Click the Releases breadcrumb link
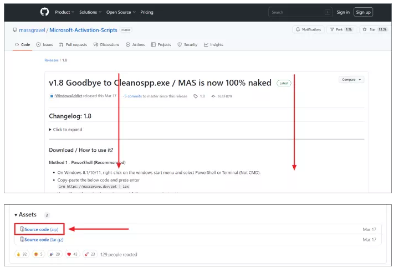This screenshot has width=399, height=273. coord(52,60)
